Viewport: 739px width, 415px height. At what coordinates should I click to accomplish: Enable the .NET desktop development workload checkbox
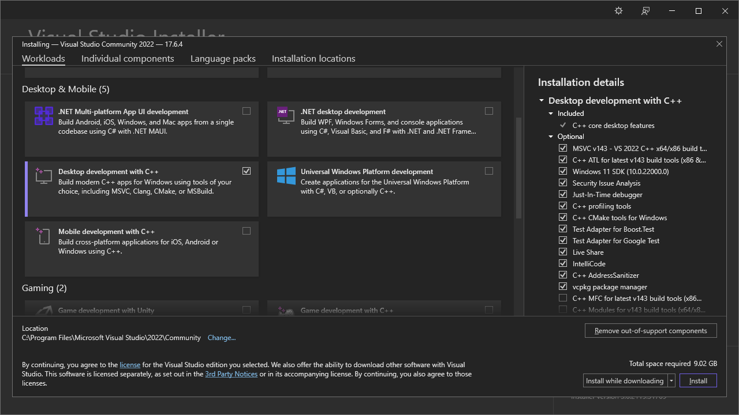click(489, 111)
